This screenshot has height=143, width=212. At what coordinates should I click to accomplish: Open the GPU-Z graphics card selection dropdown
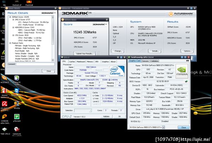[x=164, y=127]
